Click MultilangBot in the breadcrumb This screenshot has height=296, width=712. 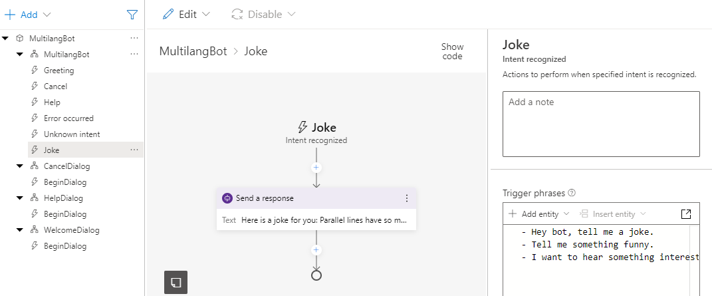[x=193, y=51]
